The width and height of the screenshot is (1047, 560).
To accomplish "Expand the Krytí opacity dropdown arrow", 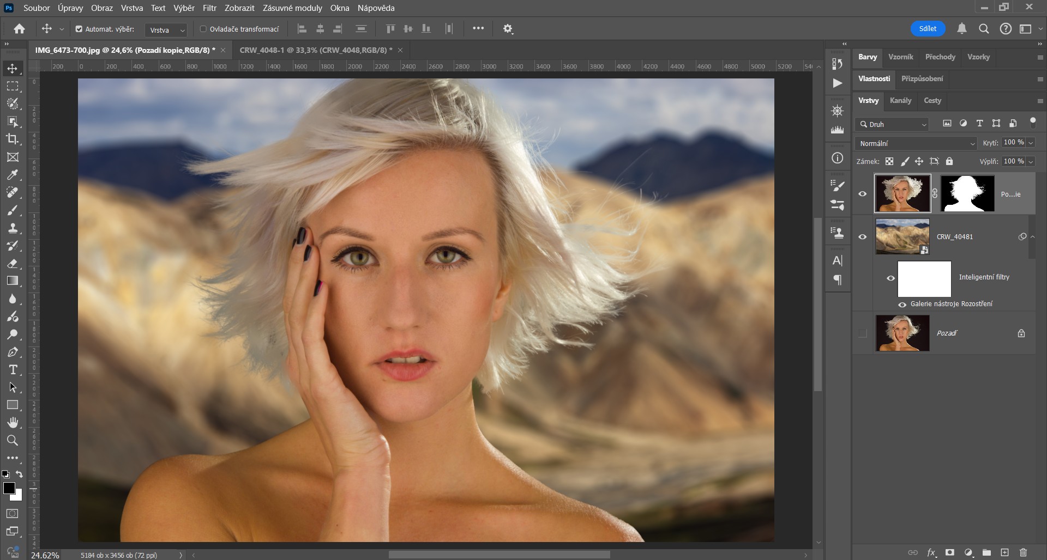I will (1031, 143).
